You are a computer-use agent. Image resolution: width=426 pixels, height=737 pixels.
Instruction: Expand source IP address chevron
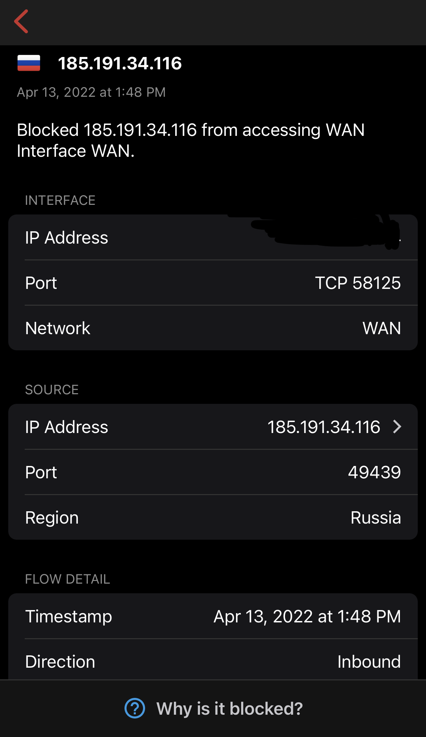pos(397,427)
